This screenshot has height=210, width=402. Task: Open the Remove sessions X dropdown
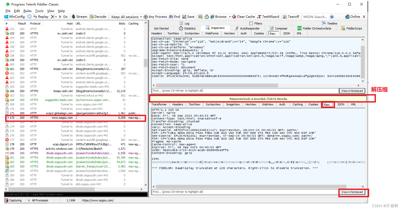[x=54, y=17]
